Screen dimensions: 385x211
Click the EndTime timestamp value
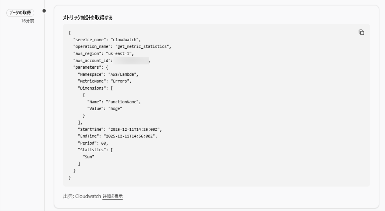(130, 136)
